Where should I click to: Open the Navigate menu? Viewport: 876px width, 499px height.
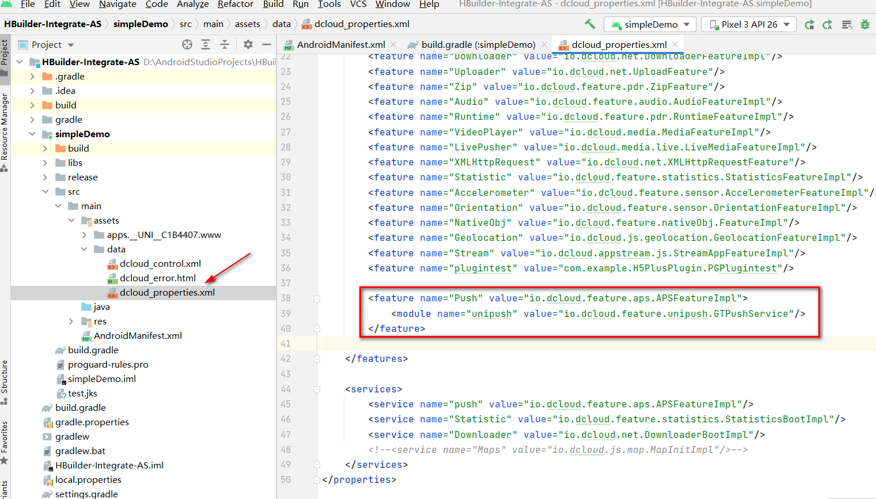(117, 4)
